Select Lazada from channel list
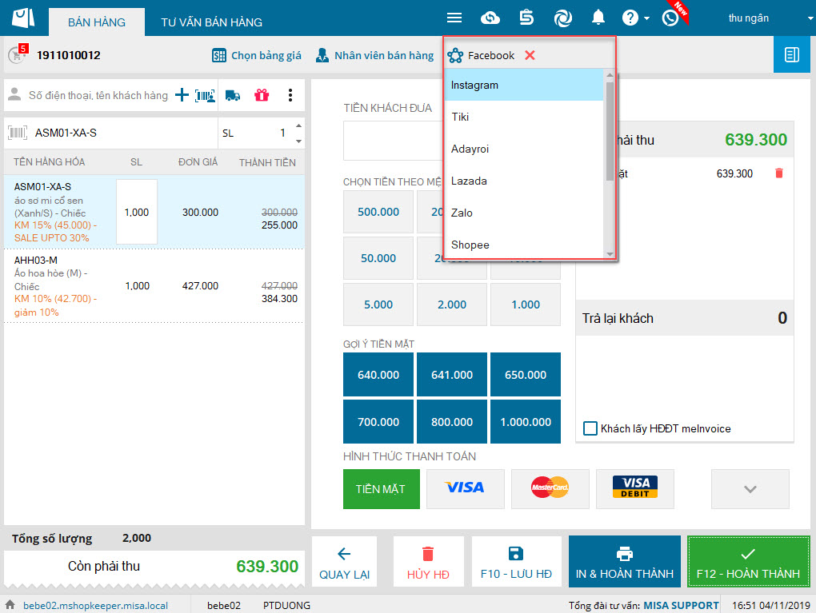 click(x=523, y=181)
